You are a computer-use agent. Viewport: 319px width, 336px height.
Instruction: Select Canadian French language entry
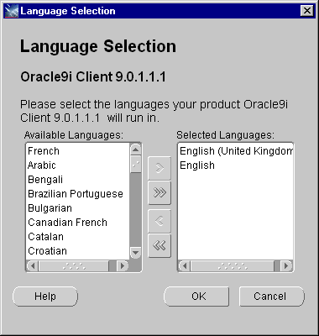click(78, 223)
